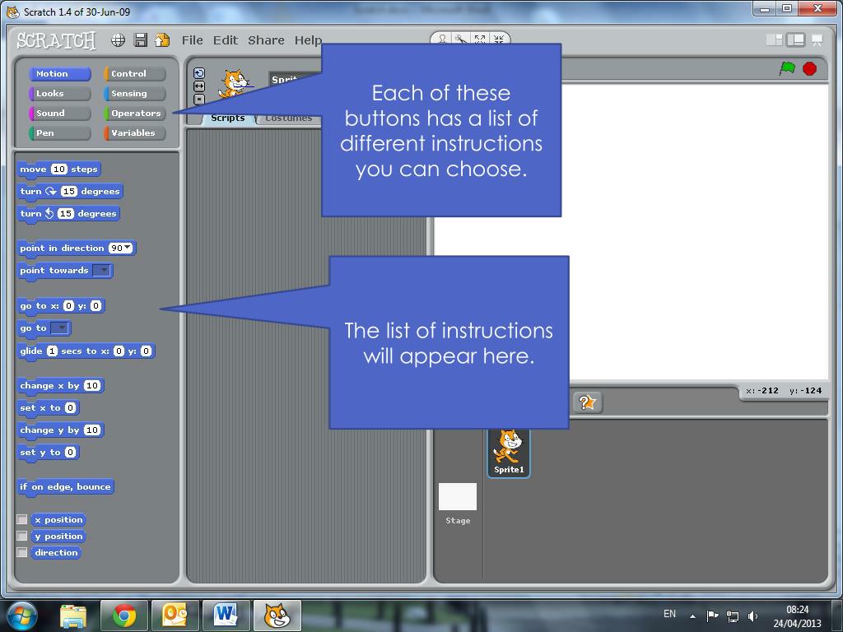Switch to the Costumes tab

[289, 118]
